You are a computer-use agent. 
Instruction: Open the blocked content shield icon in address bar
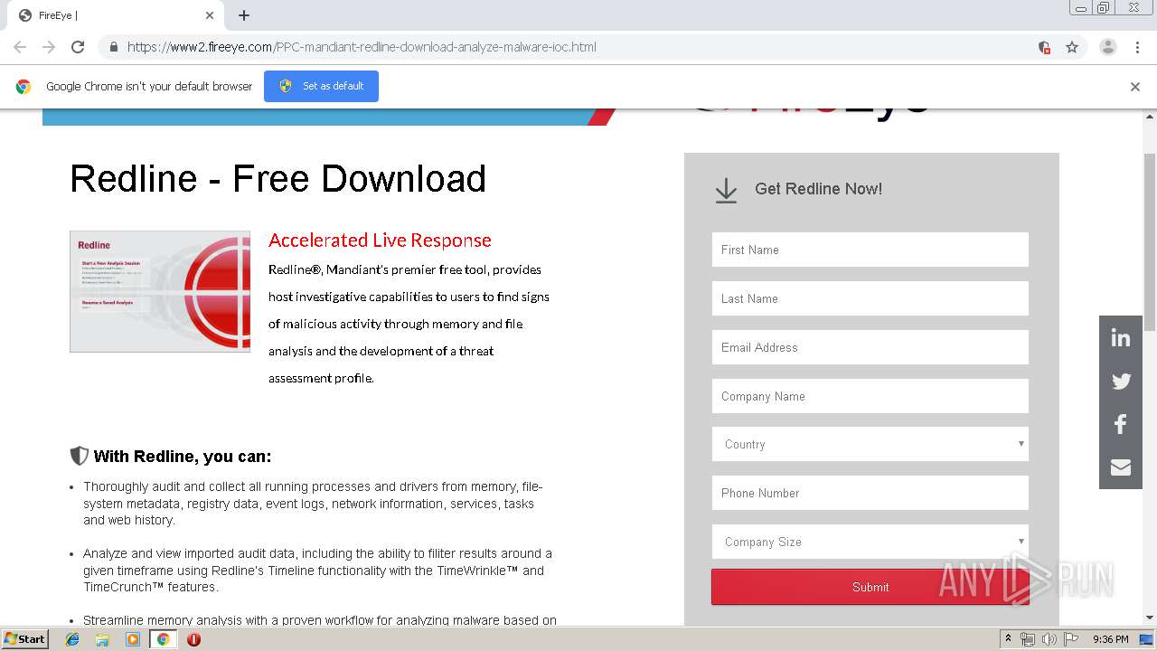point(1044,47)
